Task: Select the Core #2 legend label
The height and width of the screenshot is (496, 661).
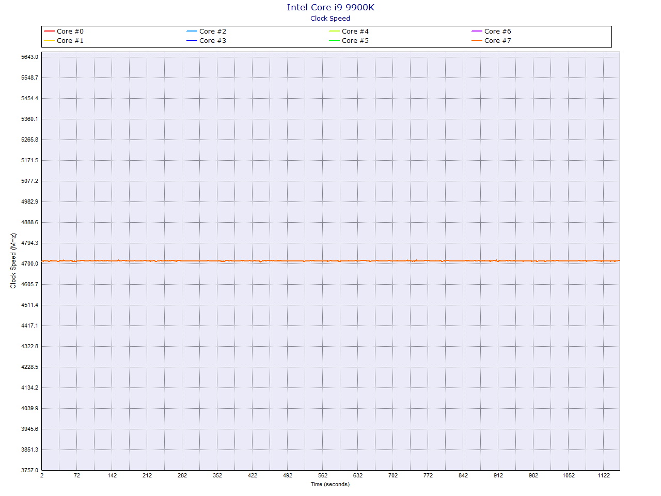Action: (x=213, y=32)
